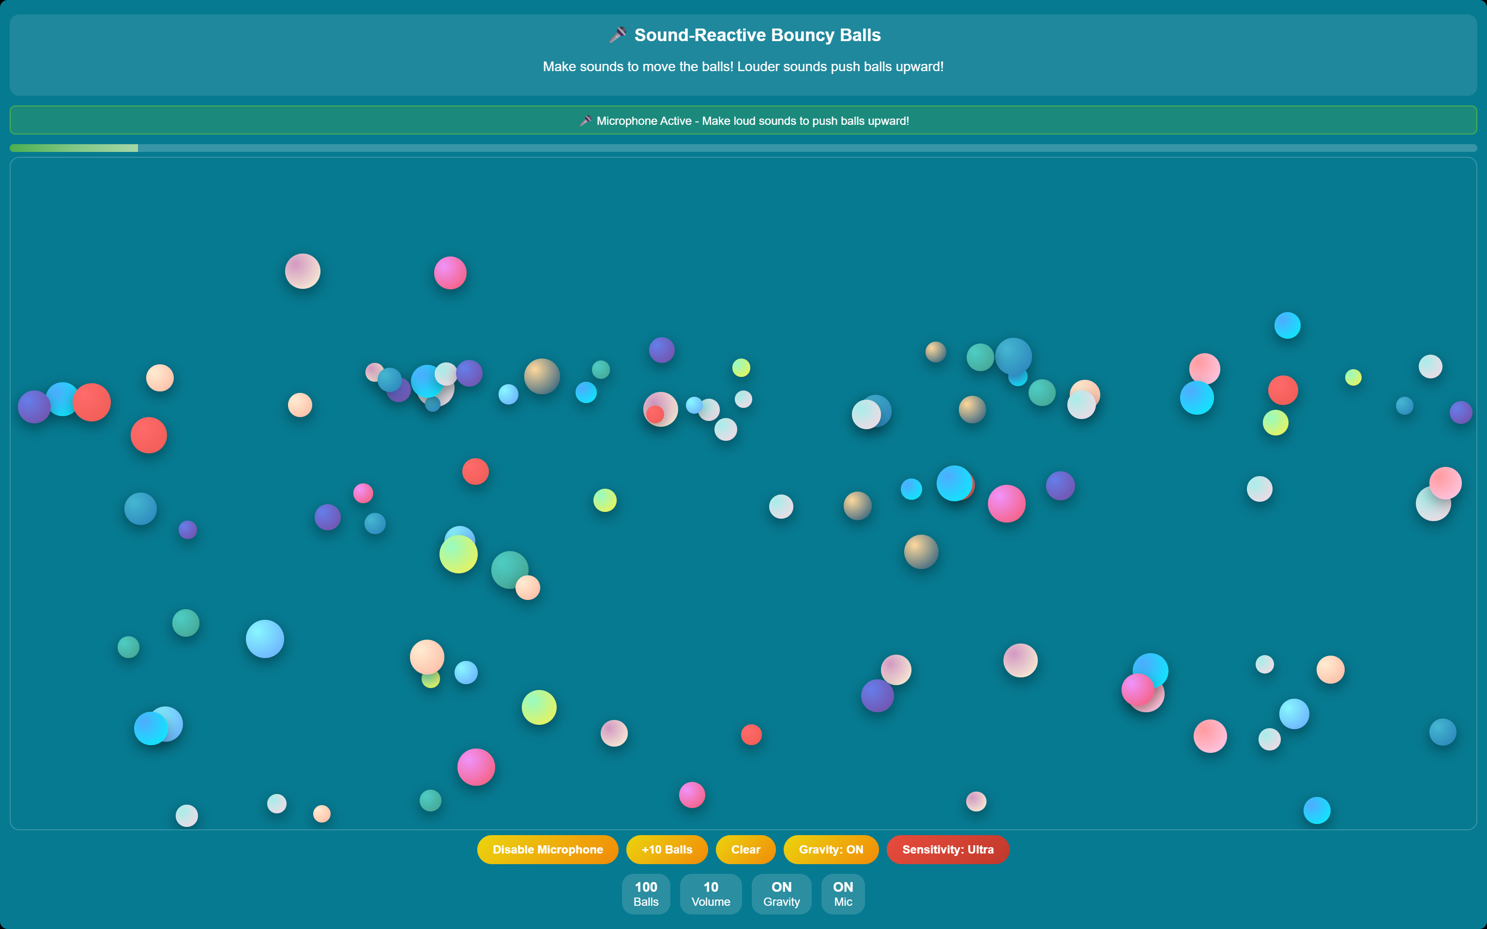Click the lone pink ball at upper left
Screen dimensions: 1487x929
(x=450, y=273)
